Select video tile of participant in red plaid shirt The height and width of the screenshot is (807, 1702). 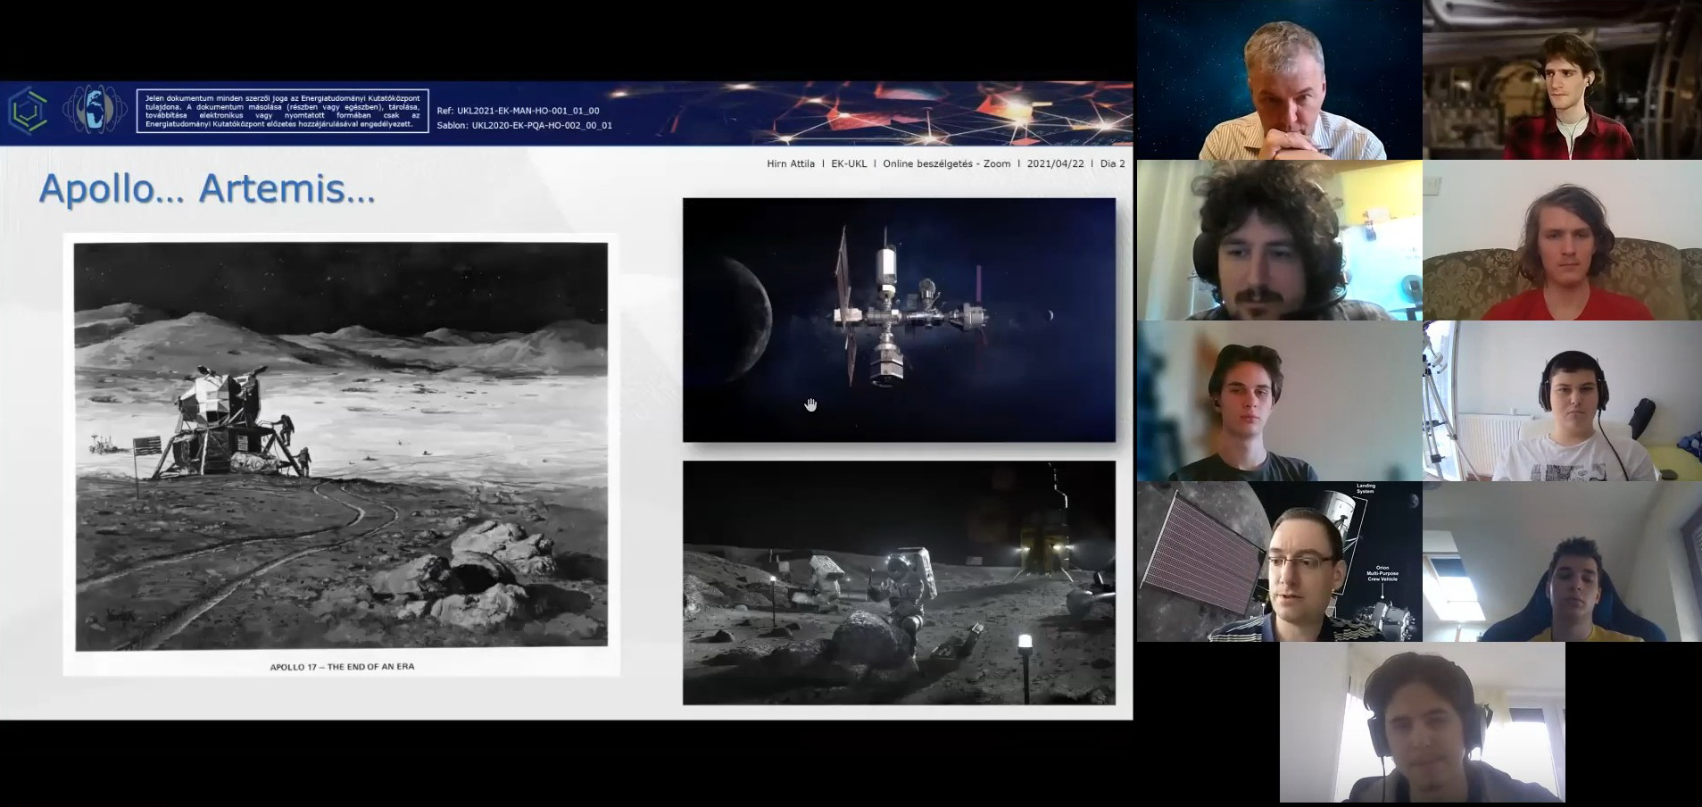click(x=1562, y=80)
